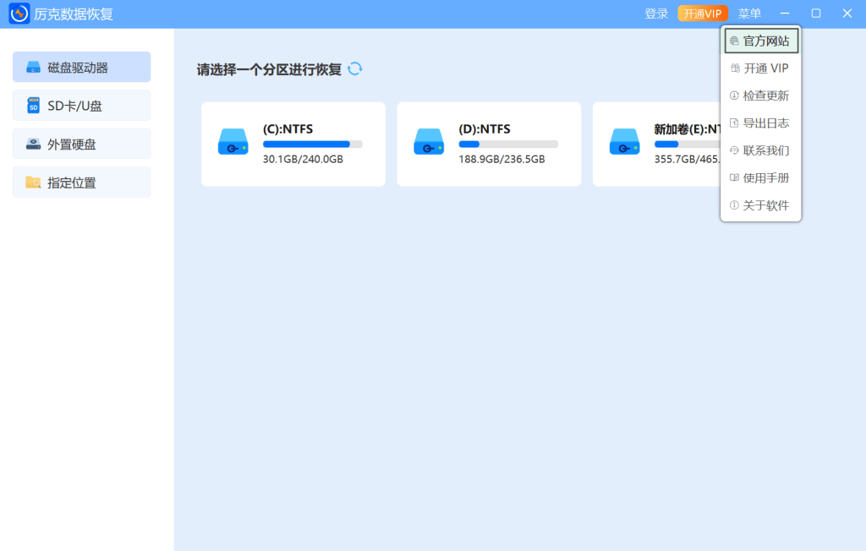
Task: Click the 请选择一个分区进行恢复 heading
Action: [269, 69]
